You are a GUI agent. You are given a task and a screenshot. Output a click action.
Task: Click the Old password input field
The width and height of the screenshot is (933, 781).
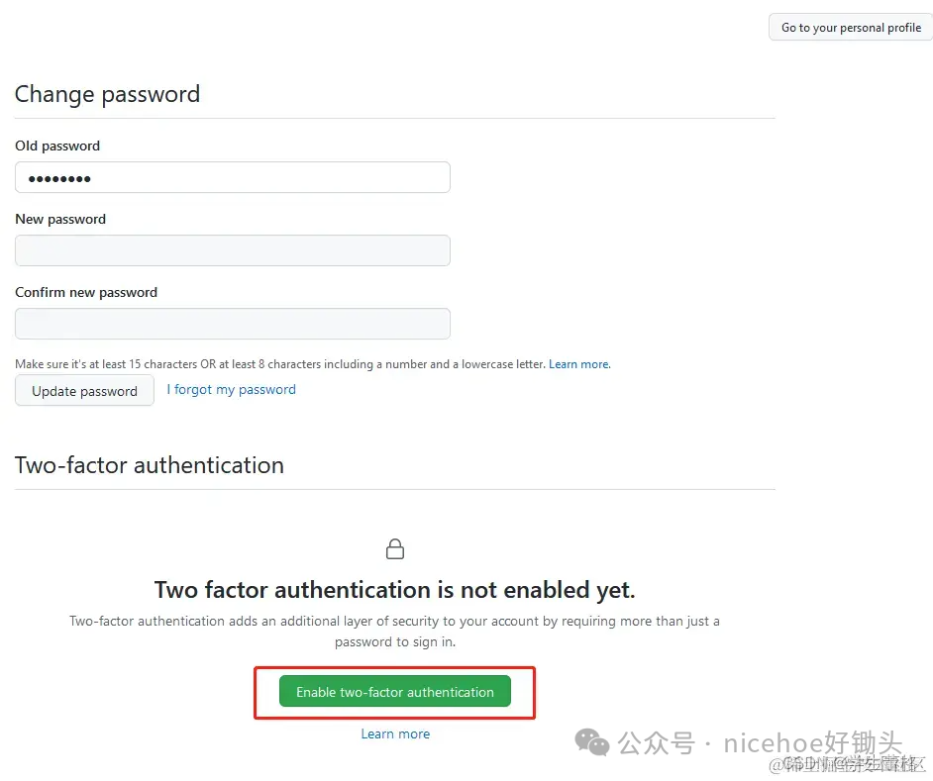pos(233,177)
